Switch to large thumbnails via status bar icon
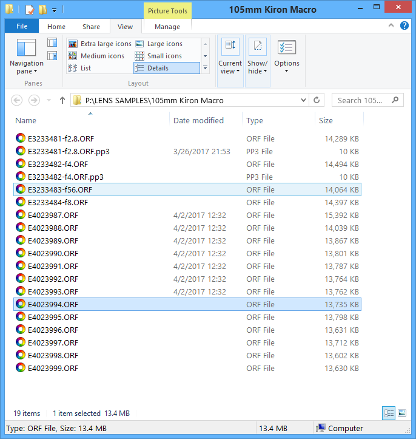Image resolution: width=416 pixels, height=439 pixels. coord(402,413)
